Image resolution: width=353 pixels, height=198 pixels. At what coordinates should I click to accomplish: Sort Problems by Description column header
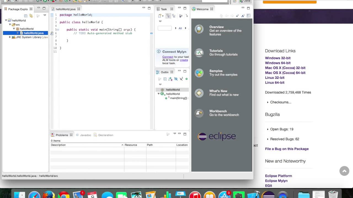tap(87, 145)
